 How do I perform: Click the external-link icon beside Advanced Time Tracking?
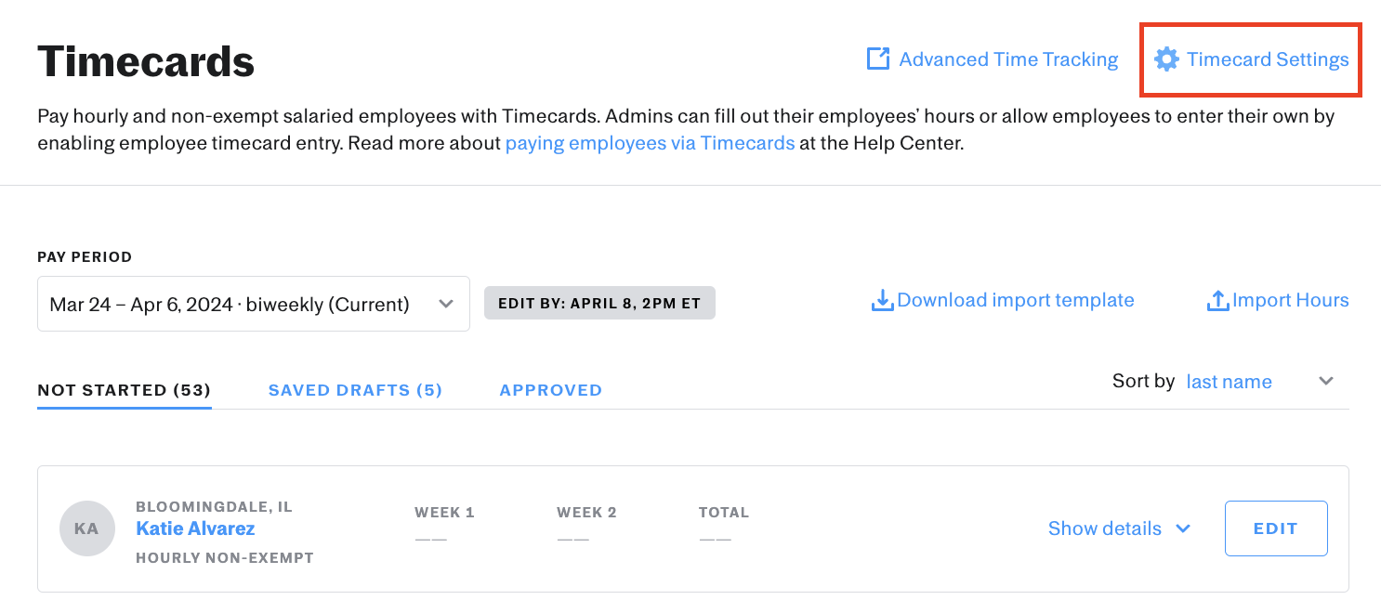[x=878, y=59]
